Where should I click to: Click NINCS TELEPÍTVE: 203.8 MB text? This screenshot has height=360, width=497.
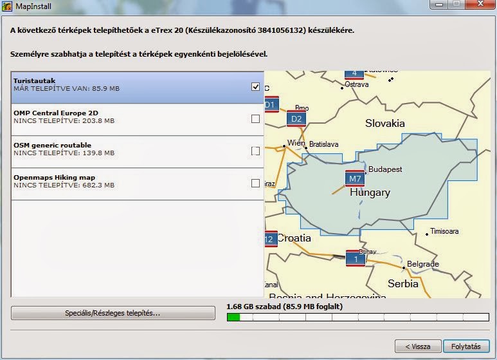(64, 120)
